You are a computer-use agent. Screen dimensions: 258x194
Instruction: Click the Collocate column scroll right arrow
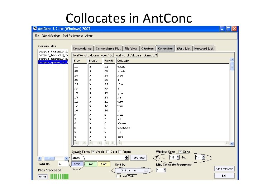click(x=227, y=143)
